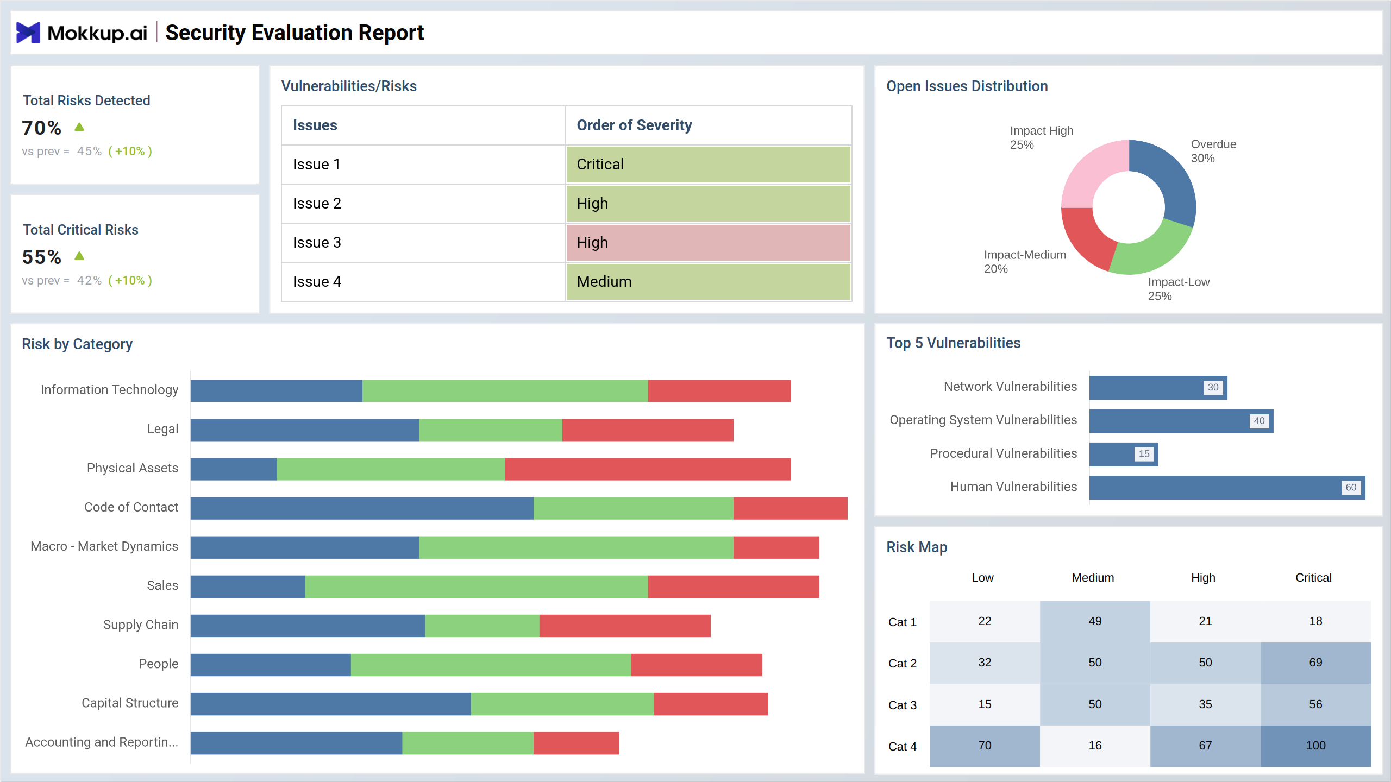
Task: Click the Impact-Low 25% label
Action: (1179, 289)
